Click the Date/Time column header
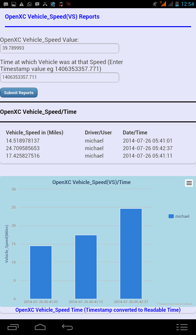This screenshot has width=196, height=335. click(x=135, y=133)
